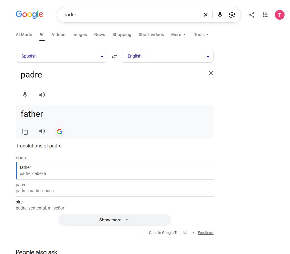Open the Tools dropdown

coord(201,35)
